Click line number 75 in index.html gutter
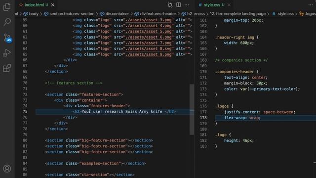316x178 pixels. click(x=25, y=111)
